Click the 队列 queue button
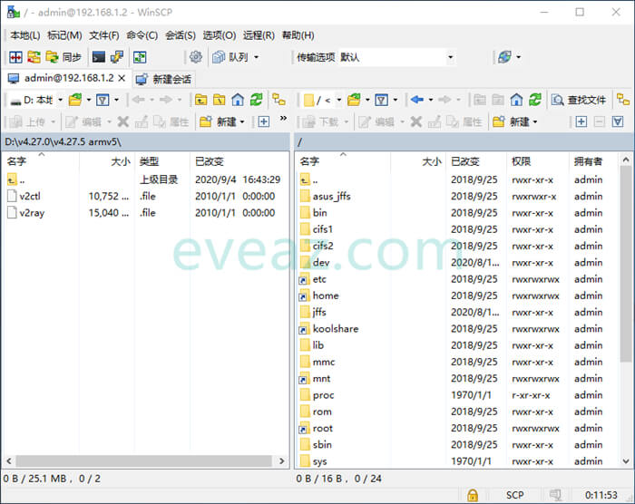635x504 pixels. point(230,57)
